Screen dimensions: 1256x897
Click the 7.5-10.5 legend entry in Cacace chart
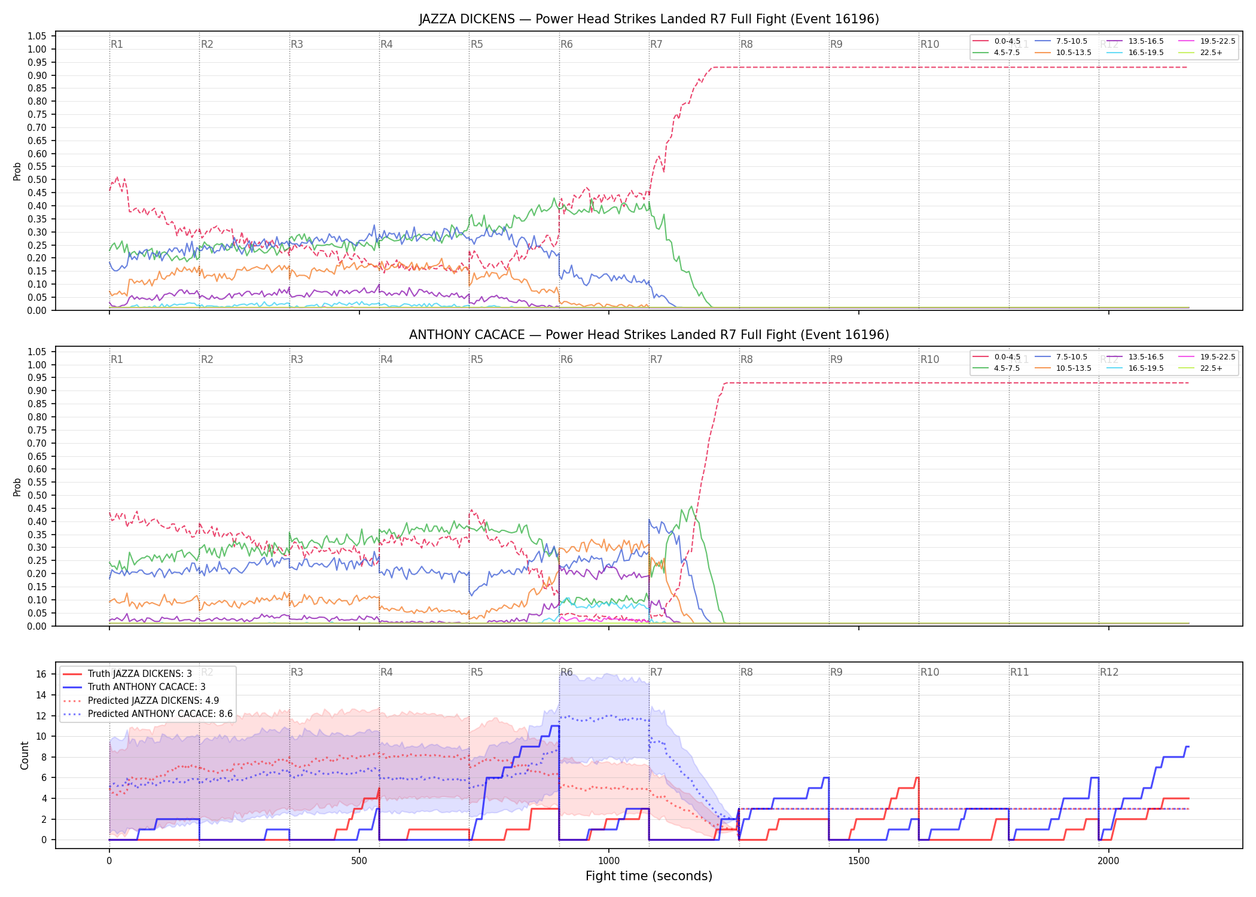pos(1061,357)
